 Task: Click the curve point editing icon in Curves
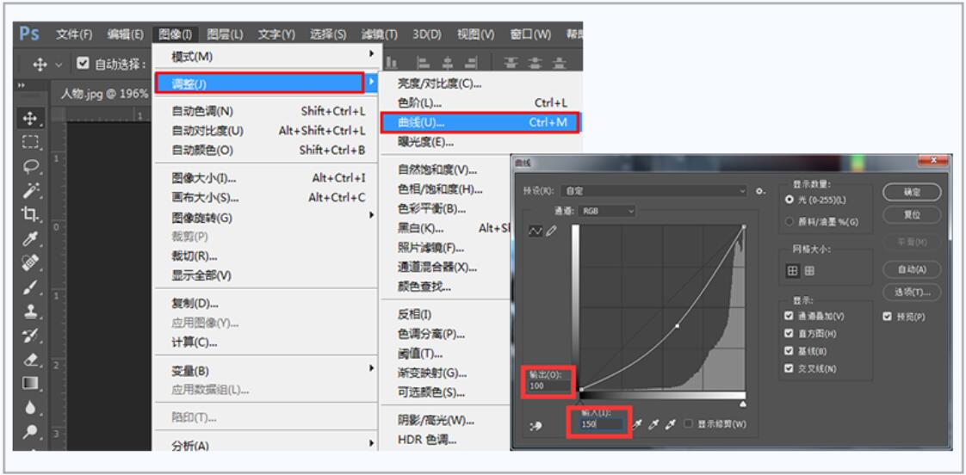pos(536,231)
